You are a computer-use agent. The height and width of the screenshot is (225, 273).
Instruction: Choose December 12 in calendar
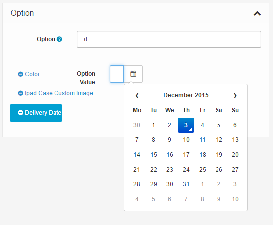218,140
